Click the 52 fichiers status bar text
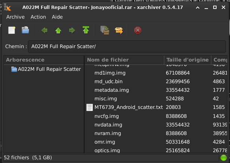The height and width of the screenshot is (163, 230). tap(28, 158)
